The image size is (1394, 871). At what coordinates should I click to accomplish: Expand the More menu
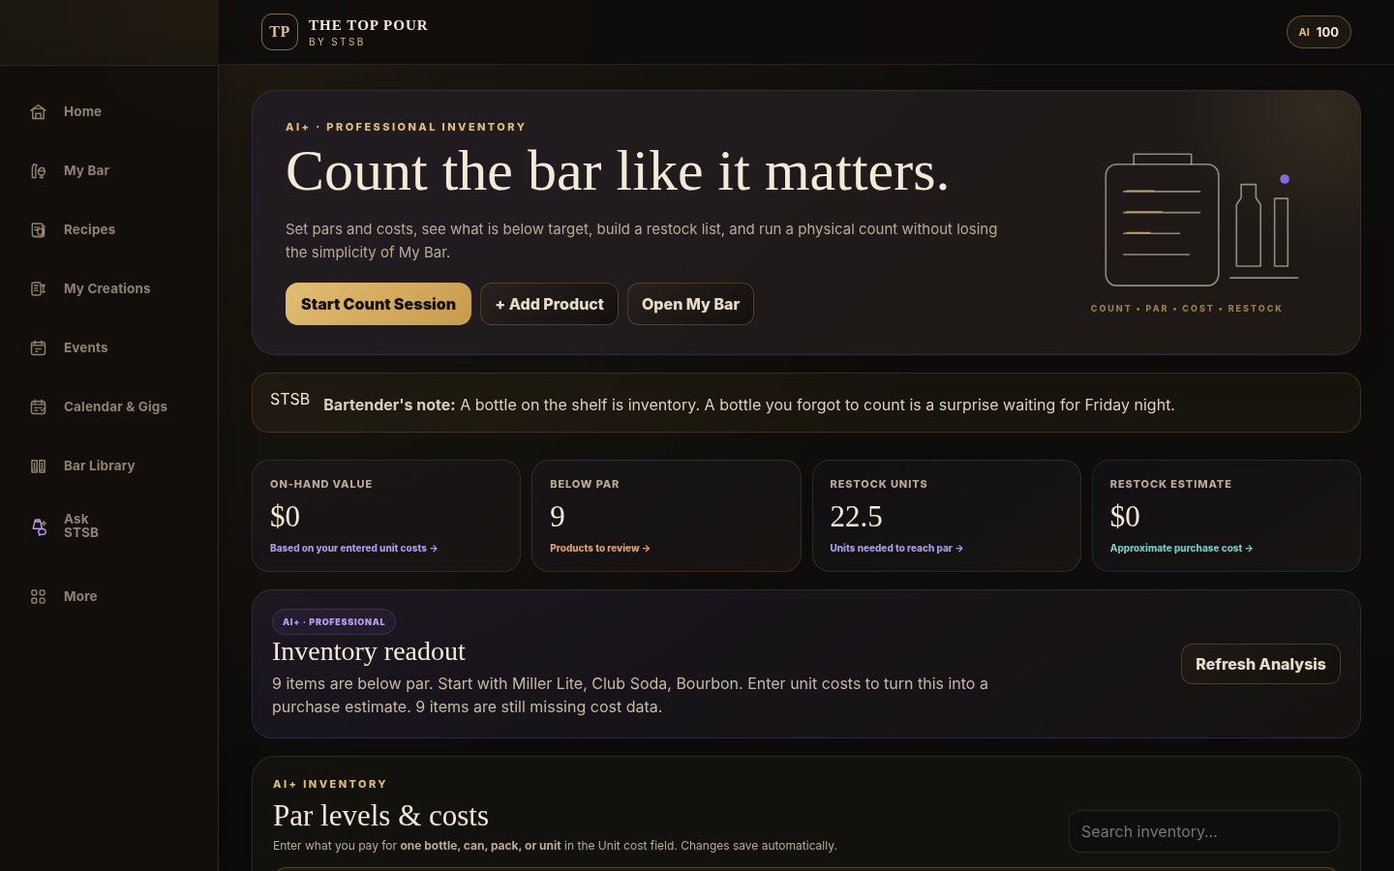pyautogui.click(x=80, y=596)
